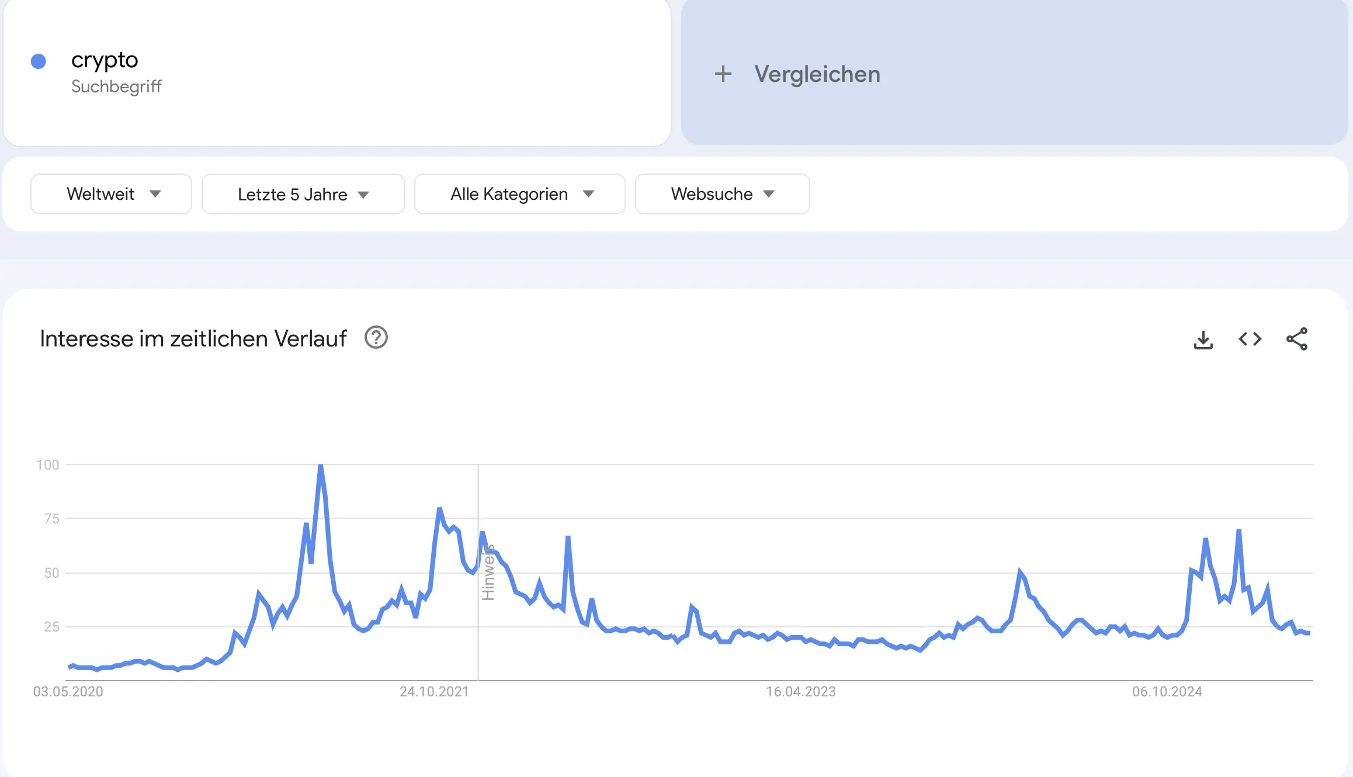Click the 16.04.2023 date axis label
Screen dimensions: 1353x777
coord(800,692)
